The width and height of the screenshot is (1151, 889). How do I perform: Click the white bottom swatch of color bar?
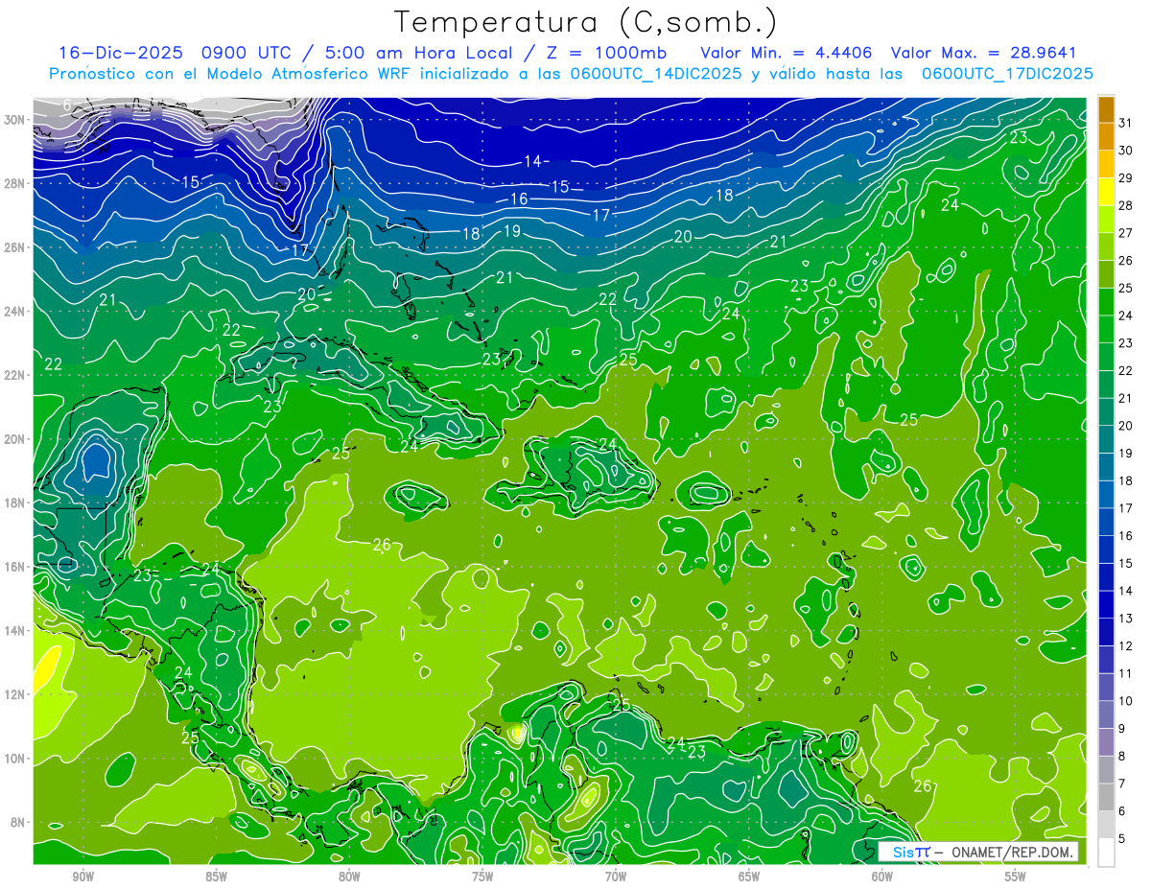[x=1106, y=853]
